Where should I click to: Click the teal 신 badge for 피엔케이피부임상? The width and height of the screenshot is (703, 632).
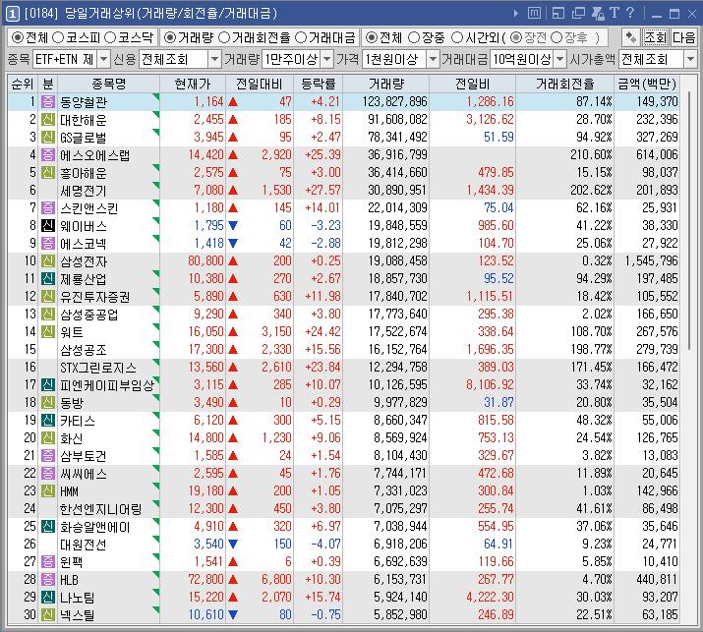(48, 384)
